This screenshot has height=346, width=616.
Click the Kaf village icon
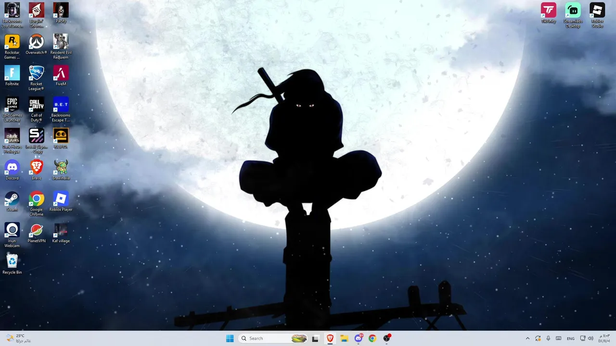point(61,233)
